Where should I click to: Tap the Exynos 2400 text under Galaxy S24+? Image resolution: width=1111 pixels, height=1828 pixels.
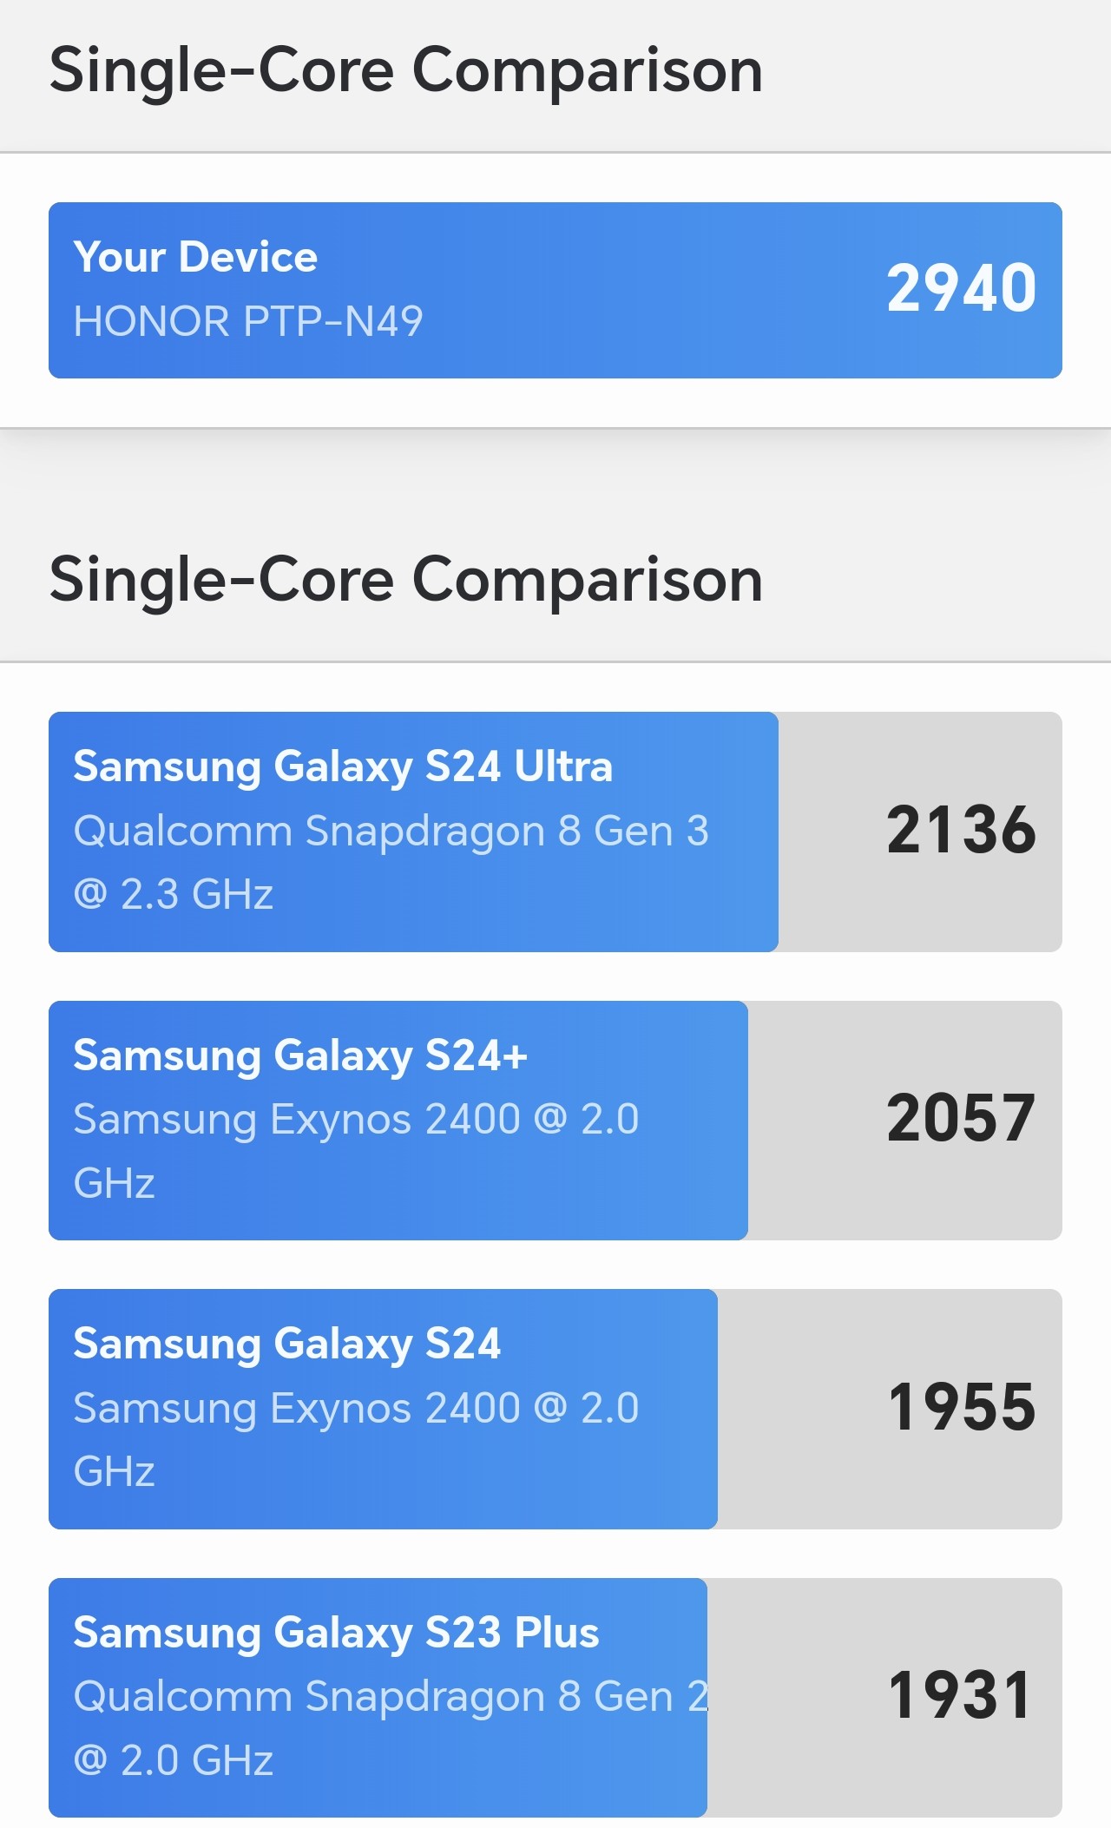[x=356, y=1119]
